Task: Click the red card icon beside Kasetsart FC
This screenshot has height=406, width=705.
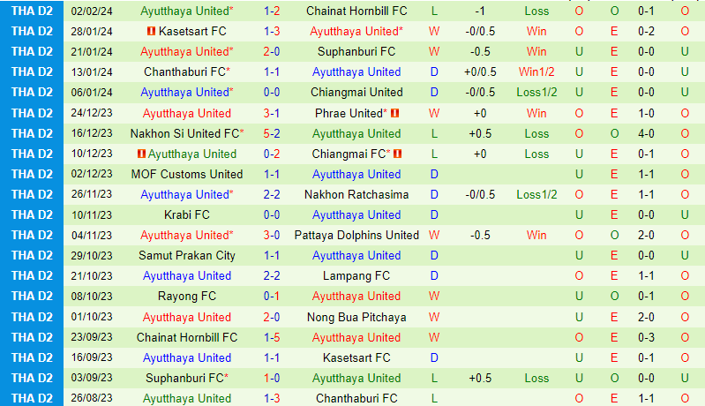Action: pyautogui.click(x=152, y=32)
